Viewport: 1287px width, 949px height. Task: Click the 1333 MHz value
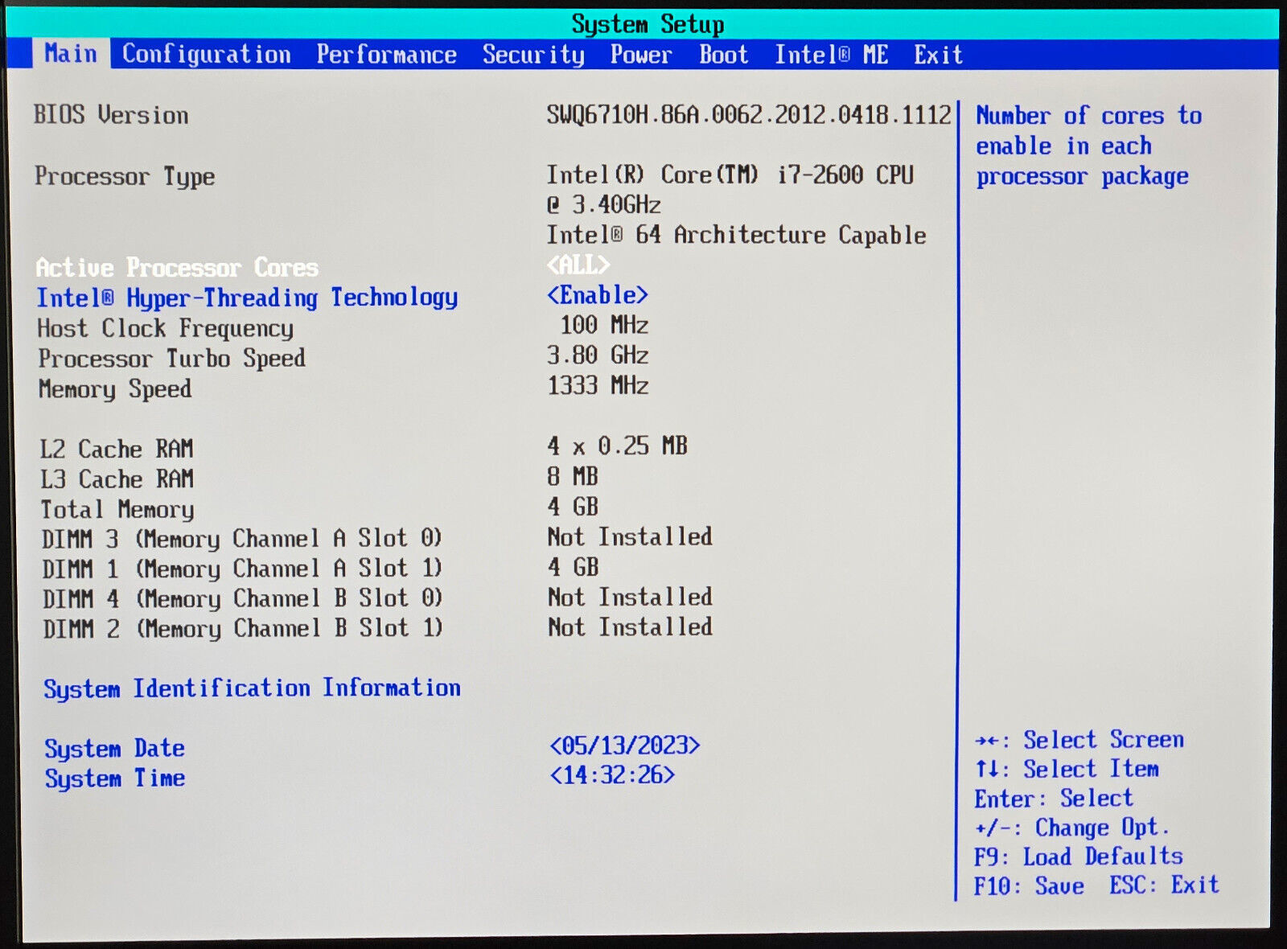pyautogui.click(x=598, y=385)
